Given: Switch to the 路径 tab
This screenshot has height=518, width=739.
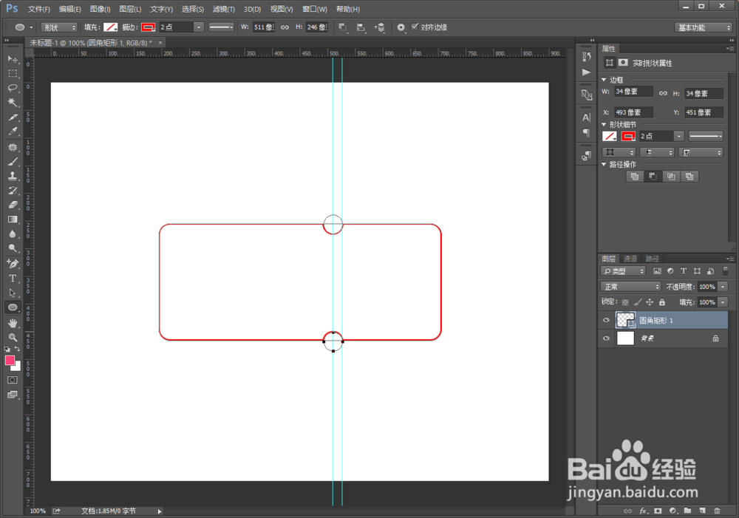Looking at the screenshot, I should tap(653, 259).
